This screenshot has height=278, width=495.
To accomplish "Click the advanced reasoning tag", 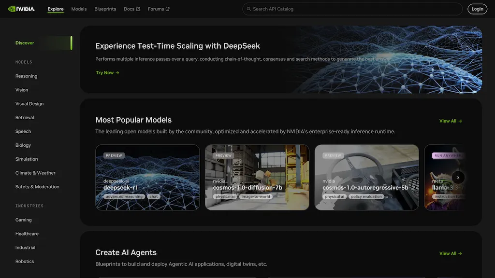I will point(124,197).
